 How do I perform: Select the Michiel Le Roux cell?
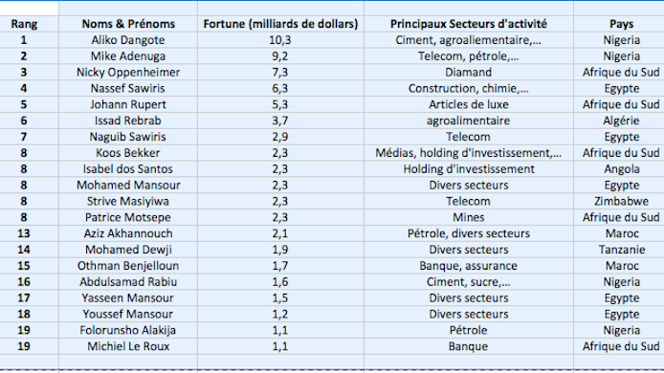click(128, 346)
